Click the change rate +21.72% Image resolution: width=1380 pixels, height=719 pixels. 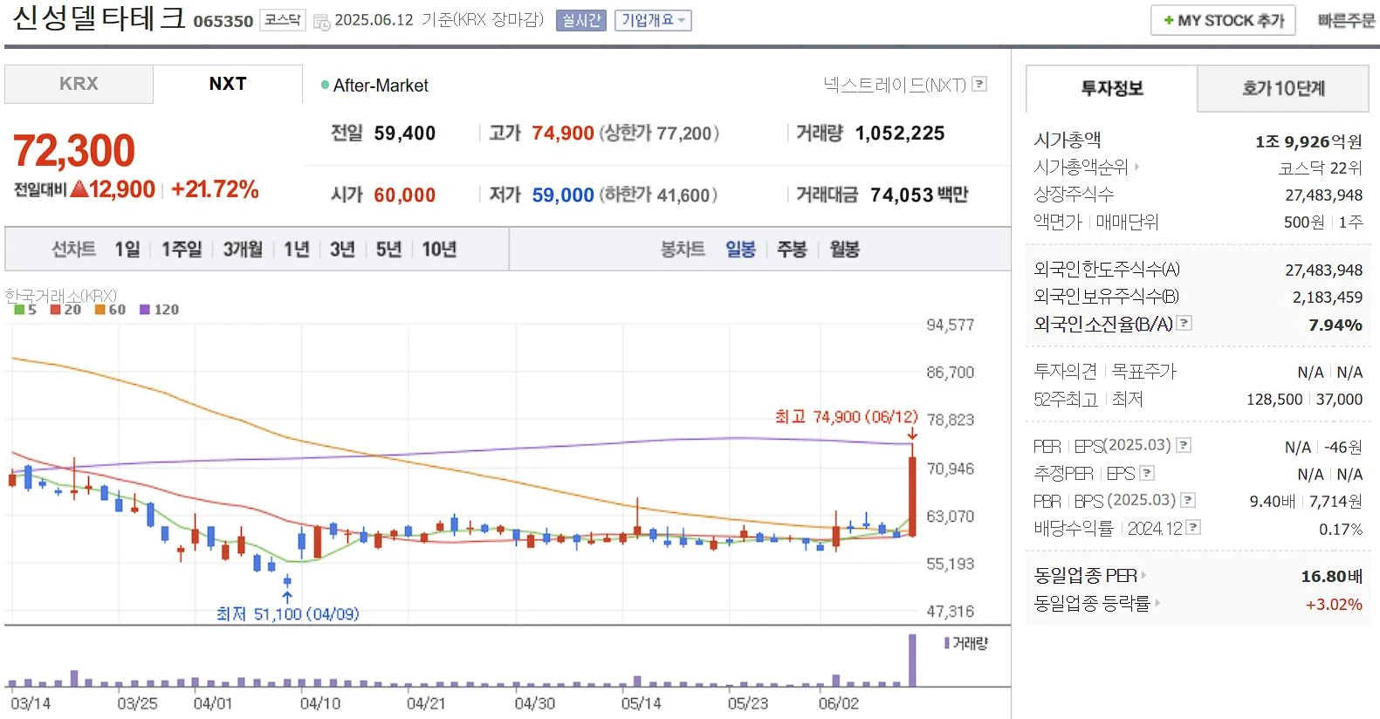coord(215,189)
